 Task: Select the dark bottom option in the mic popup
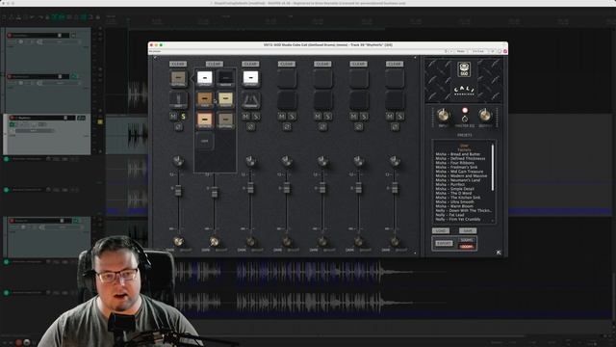pos(205,142)
